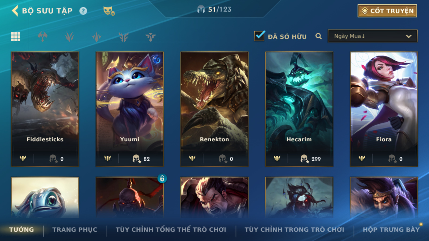
Task: Open the help question mark icon
Action: (x=83, y=11)
